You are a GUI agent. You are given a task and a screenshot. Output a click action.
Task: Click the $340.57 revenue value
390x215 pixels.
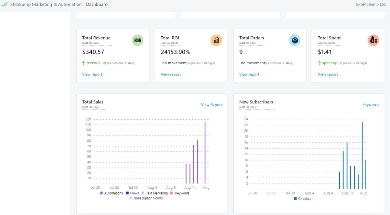93,52
